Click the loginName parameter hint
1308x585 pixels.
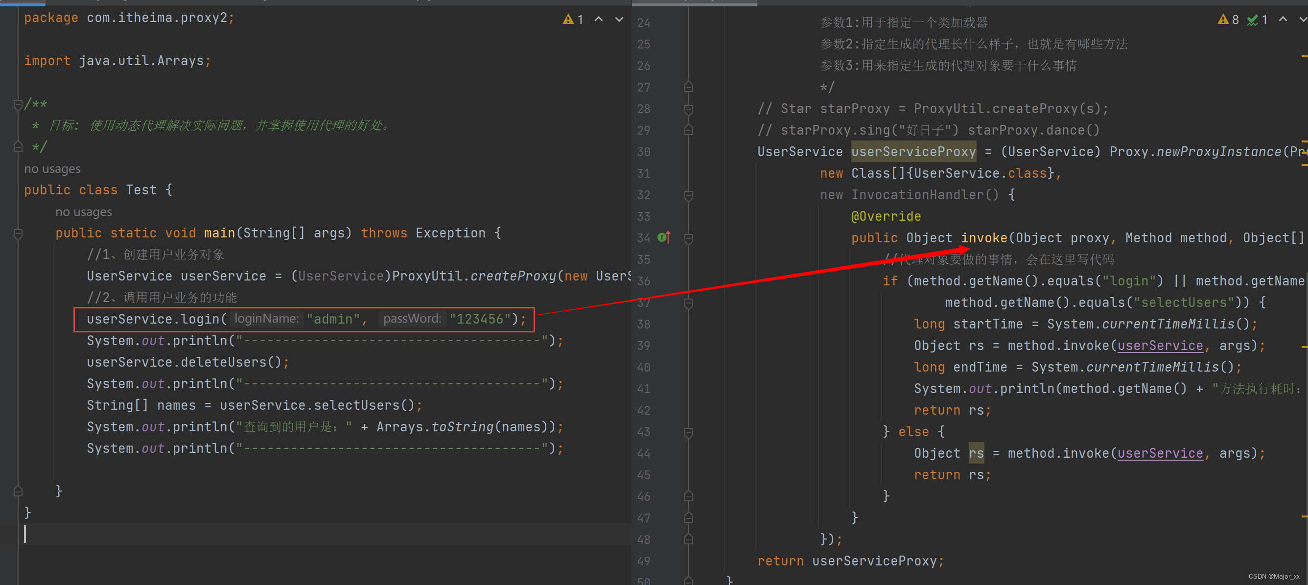tap(267, 319)
